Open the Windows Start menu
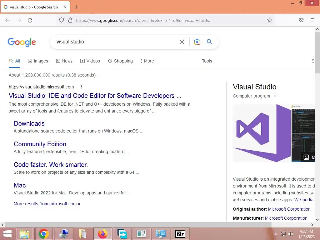The image size is (320, 240). click(7, 234)
